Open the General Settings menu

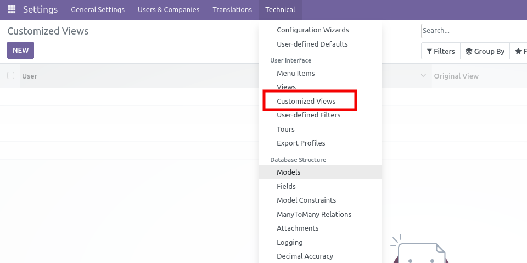coord(98,10)
